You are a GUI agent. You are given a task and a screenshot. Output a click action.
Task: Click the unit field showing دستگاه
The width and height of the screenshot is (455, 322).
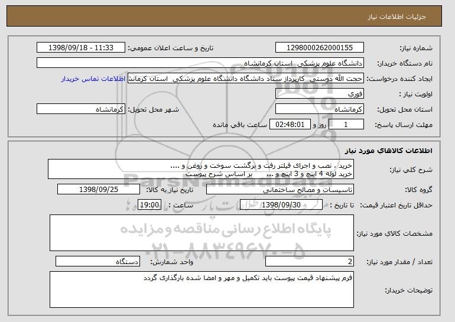[x=97, y=261]
